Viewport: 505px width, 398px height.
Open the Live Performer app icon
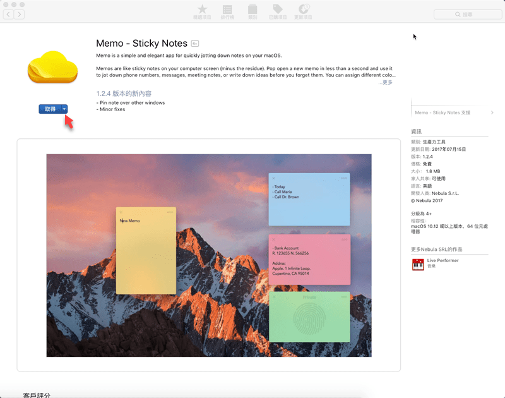pos(418,264)
